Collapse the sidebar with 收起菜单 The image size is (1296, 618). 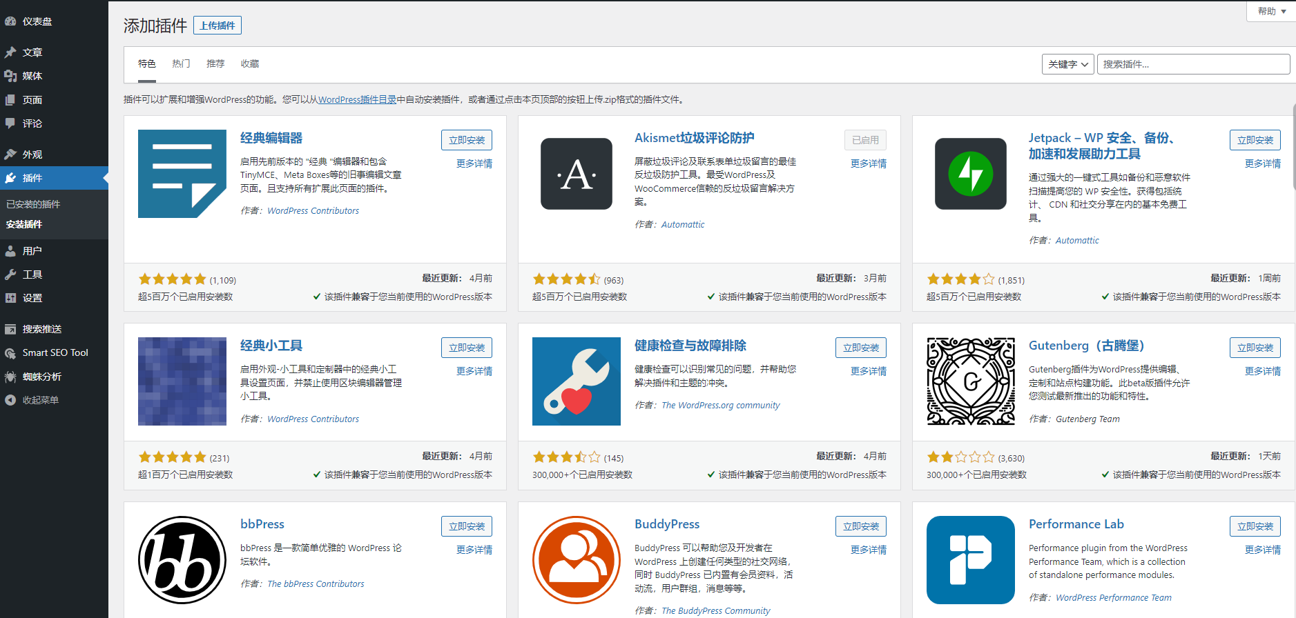pyautogui.click(x=40, y=400)
